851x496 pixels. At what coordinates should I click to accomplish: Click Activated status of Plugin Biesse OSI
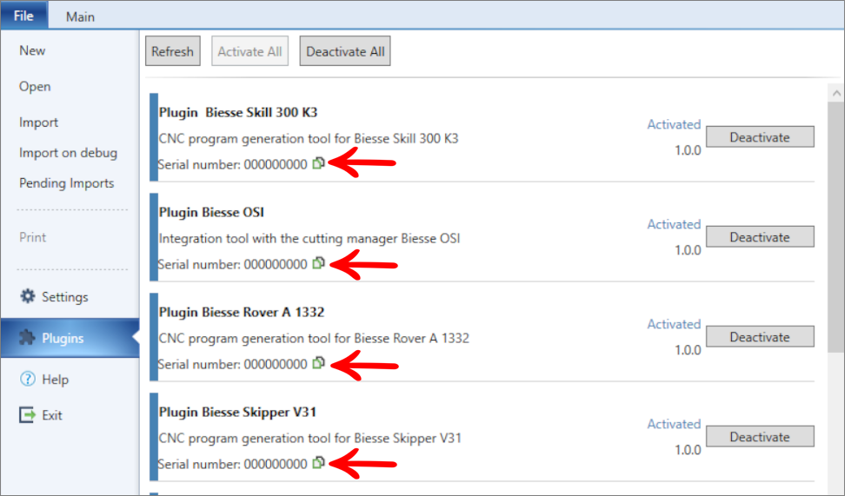(674, 224)
